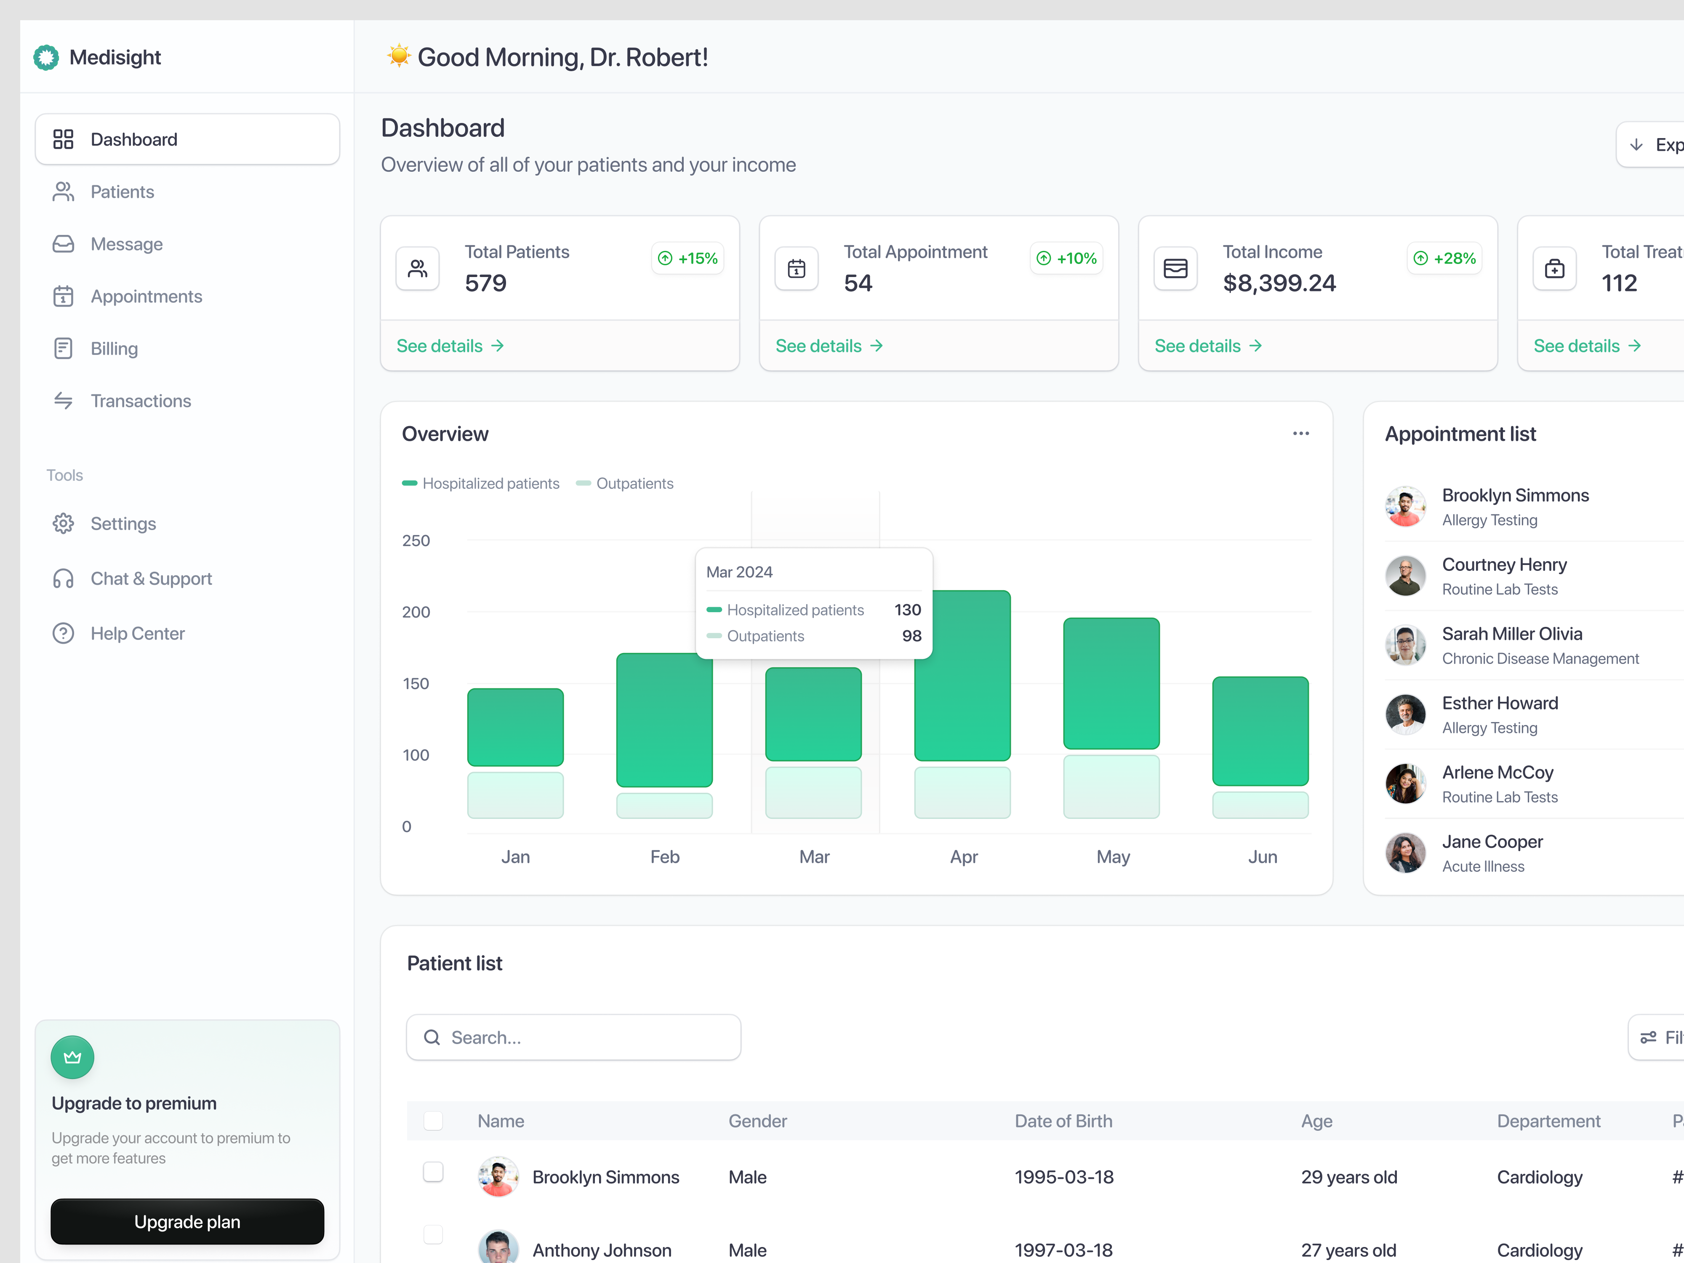Image resolution: width=1684 pixels, height=1263 pixels.
Task: Click the Chat & Support headphones icon
Action: tap(64, 578)
